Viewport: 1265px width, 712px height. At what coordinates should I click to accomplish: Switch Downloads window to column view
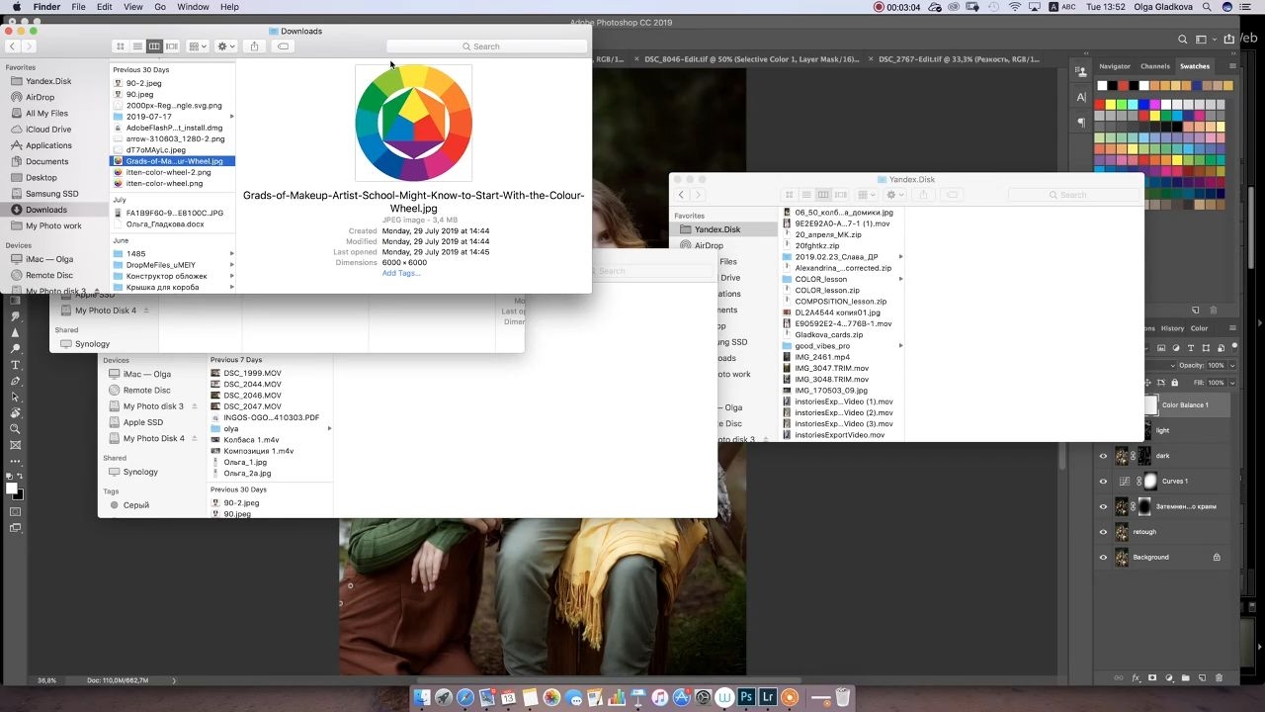pos(154,46)
